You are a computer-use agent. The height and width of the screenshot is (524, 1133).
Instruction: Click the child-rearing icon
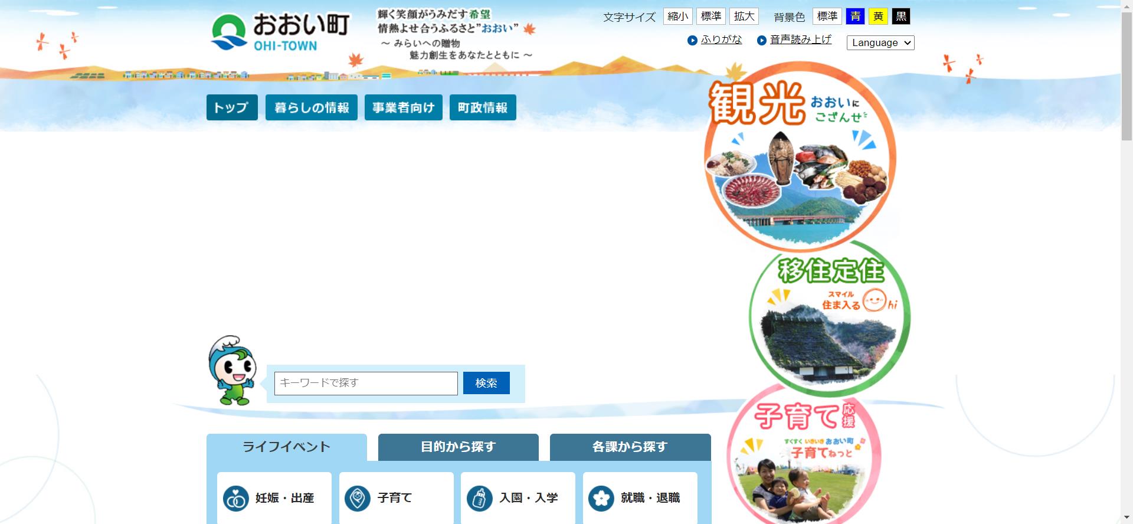point(357,499)
